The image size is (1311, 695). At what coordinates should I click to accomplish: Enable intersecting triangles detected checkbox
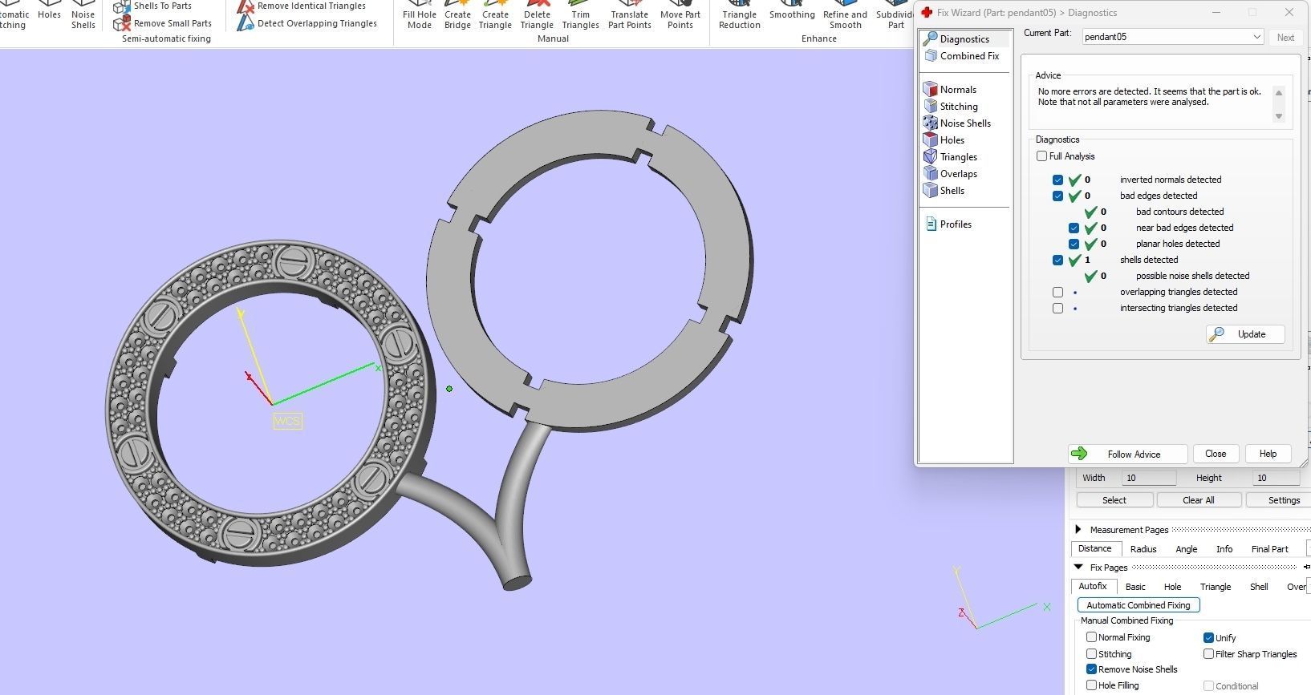1057,308
